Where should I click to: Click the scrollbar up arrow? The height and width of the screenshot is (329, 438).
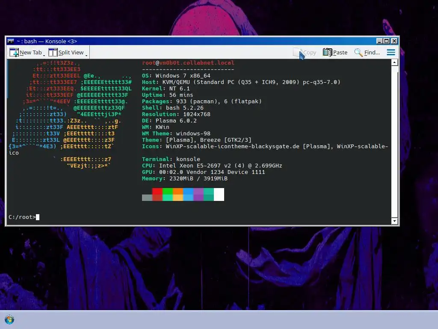[x=394, y=63]
